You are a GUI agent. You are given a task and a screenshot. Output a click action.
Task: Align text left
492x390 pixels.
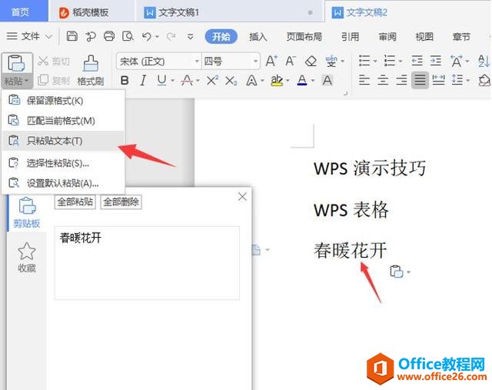click(x=364, y=81)
